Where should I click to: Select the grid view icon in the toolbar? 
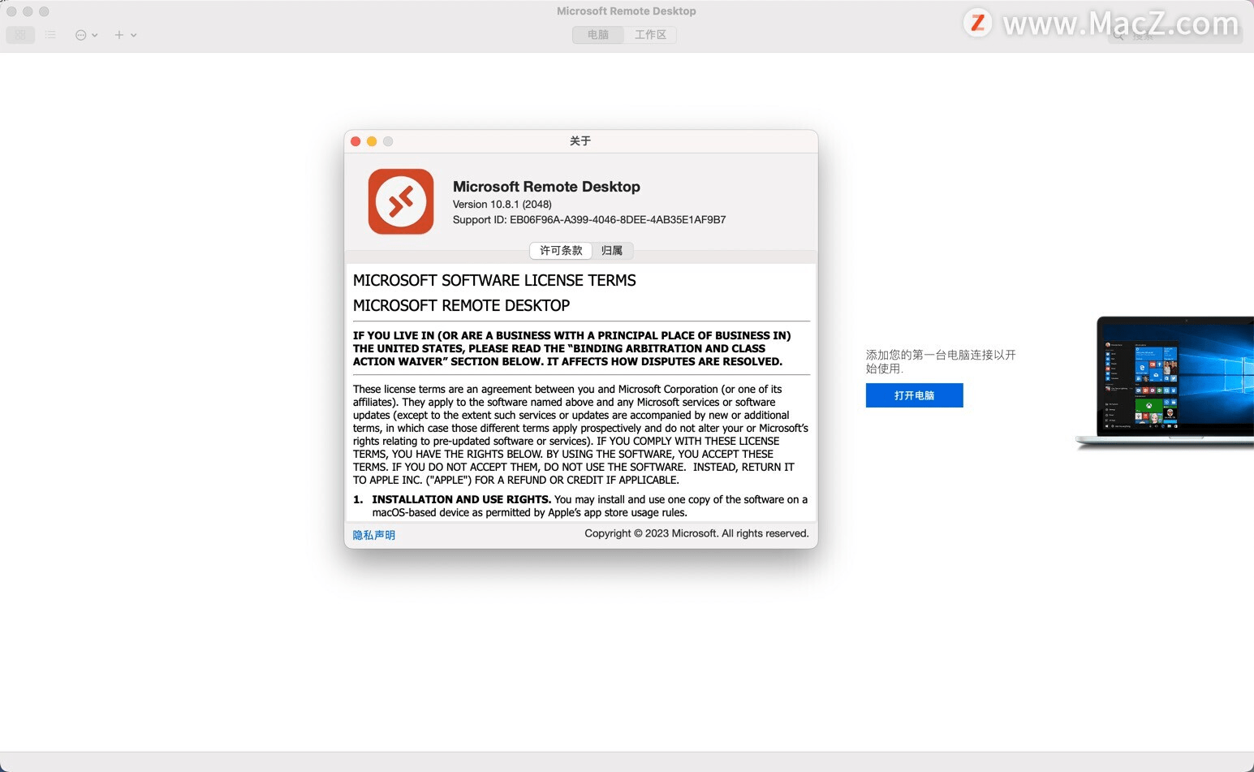(x=19, y=34)
